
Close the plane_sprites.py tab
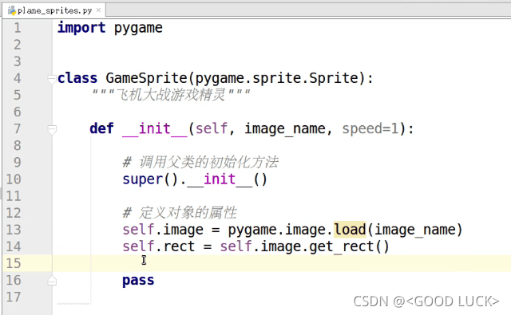point(98,10)
